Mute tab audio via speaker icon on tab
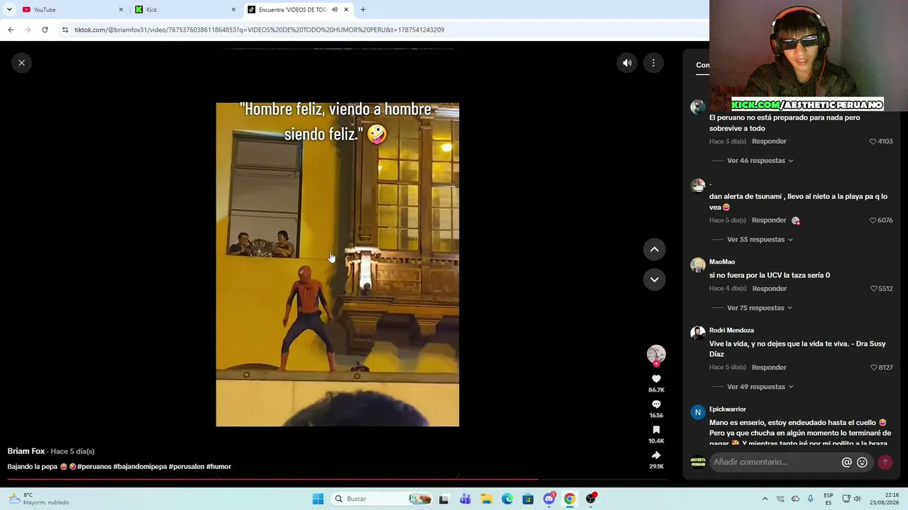 click(335, 10)
